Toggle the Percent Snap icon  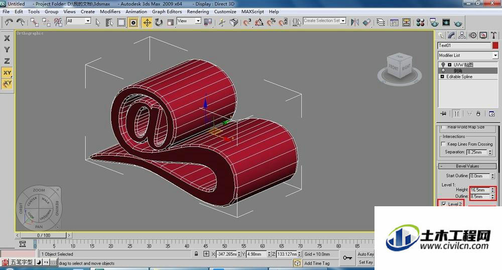tap(271, 22)
